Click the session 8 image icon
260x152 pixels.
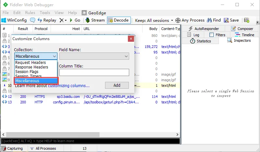pos(5,74)
